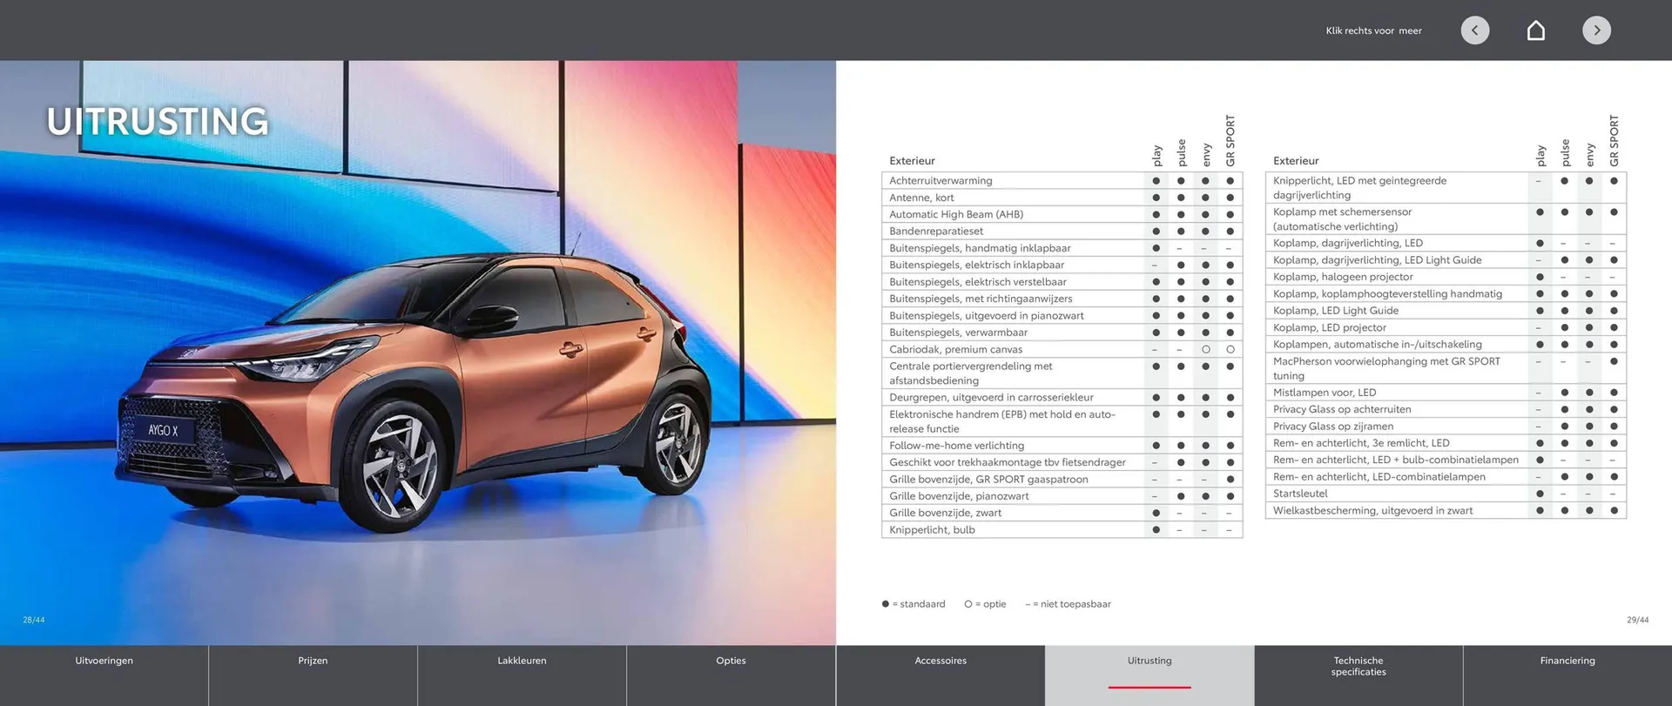Click 'Rem- en achterlicht, LED + bulb-combinatielampen' row
Image resolution: width=1672 pixels, height=706 pixels.
coord(1446,460)
